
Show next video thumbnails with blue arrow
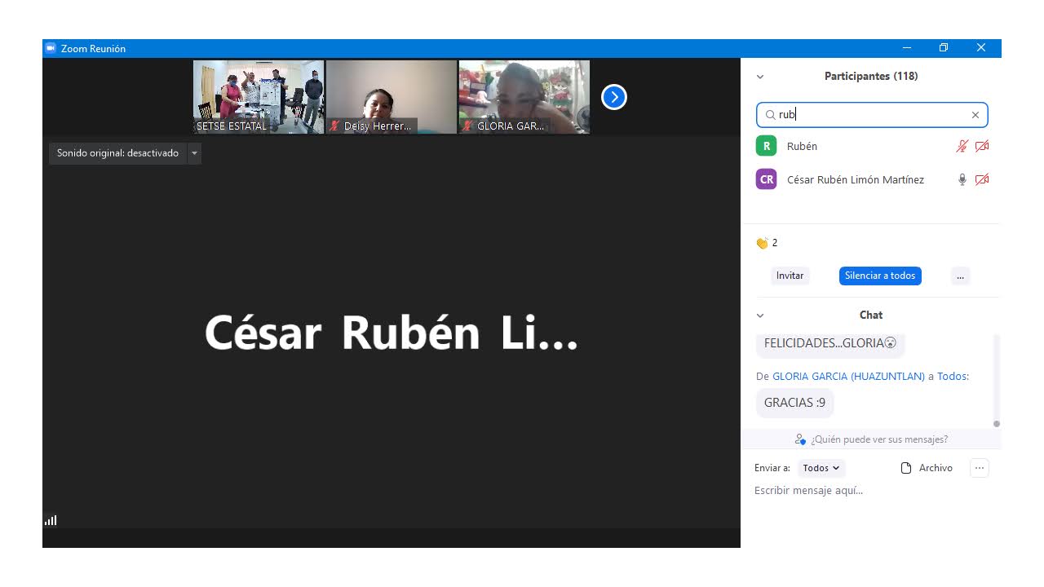pos(614,97)
